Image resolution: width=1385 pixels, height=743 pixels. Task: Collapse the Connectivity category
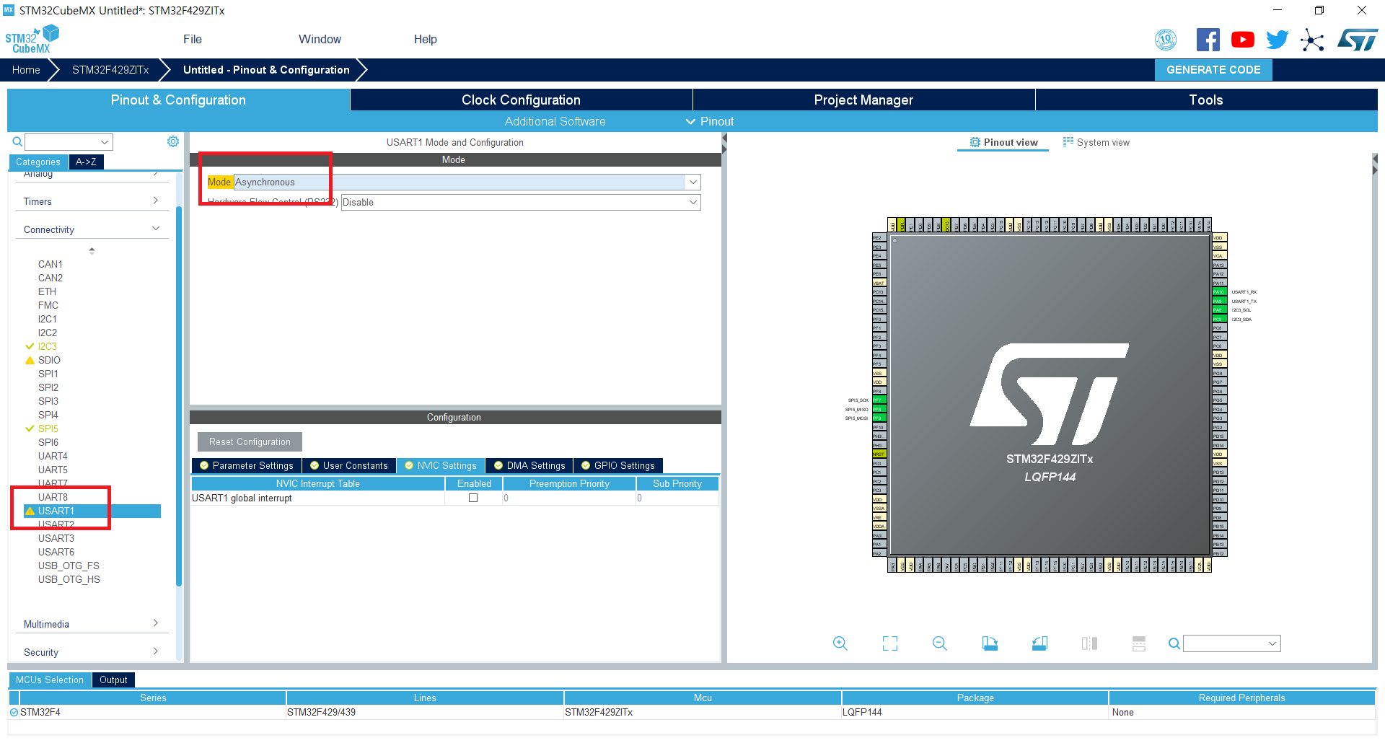91,229
